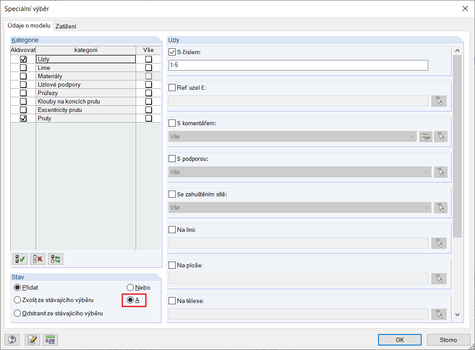
Task: Click the invert category selection icon
Action: click(x=56, y=259)
